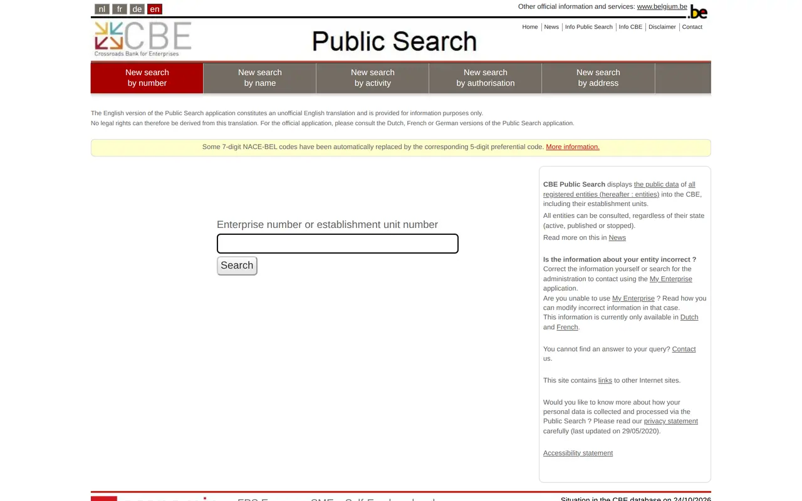The width and height of the screenshot is (802, 501).
Task: Click the Contact link in sidebar
Action: 684,349
